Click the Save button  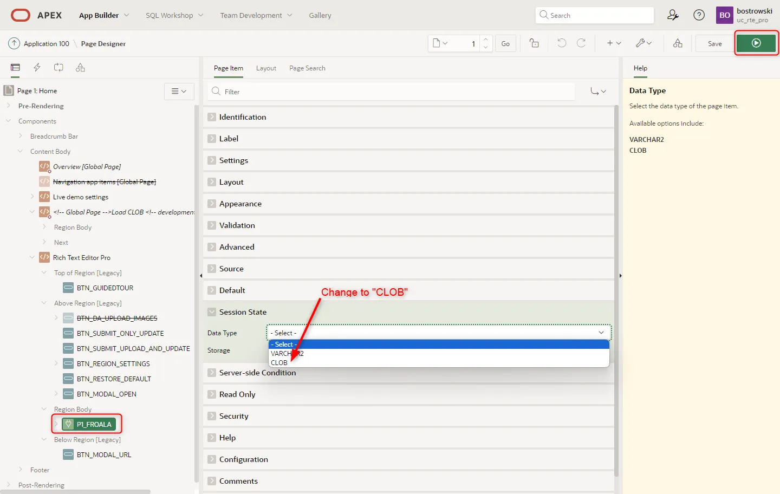click(714, 43)
